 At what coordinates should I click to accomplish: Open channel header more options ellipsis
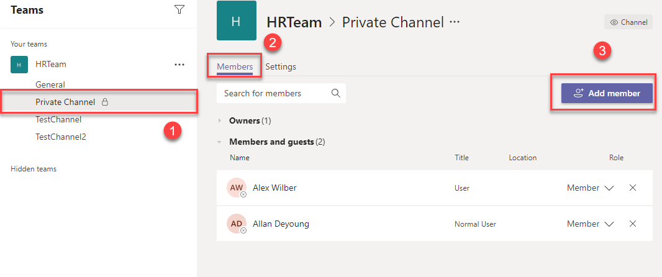[x=455, y=22]
